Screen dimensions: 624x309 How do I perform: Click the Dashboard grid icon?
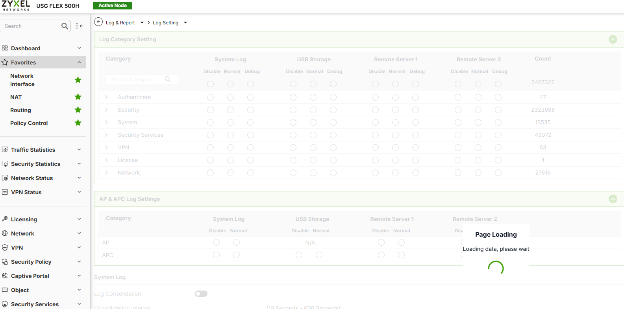click(x=5, y=48)
